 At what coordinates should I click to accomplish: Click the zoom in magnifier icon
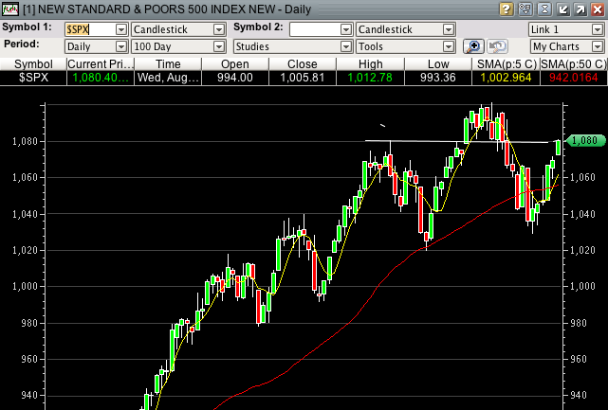473,46
